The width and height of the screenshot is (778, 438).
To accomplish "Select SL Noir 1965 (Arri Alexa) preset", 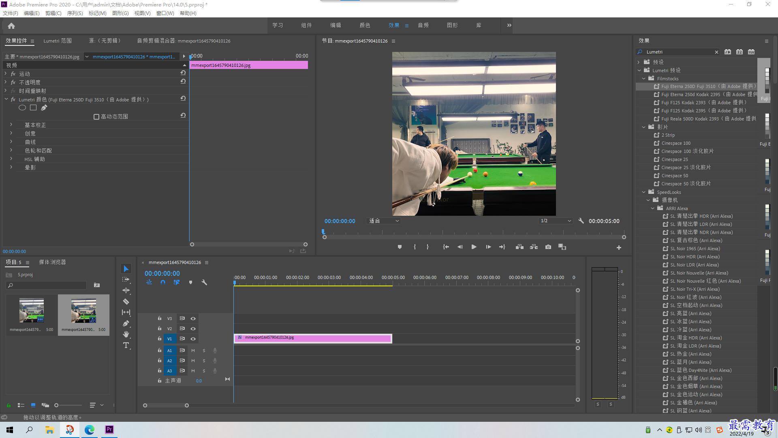I will pos(695,249).
